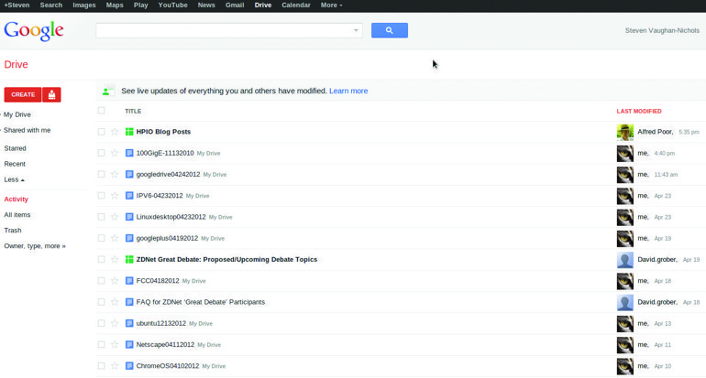Star the IPV6-04232012 document
This screenshot has height=378, width=706.
(x=115, y=196)
